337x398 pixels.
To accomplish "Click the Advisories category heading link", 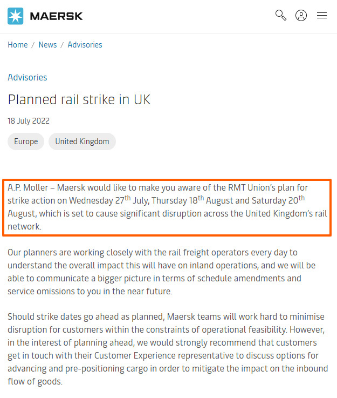I will tap(27, 77).
